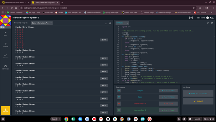Viewport: 216px width, 122px height.
Task: Select the Intermediate 1 test case name
Action: coord(140,103)
